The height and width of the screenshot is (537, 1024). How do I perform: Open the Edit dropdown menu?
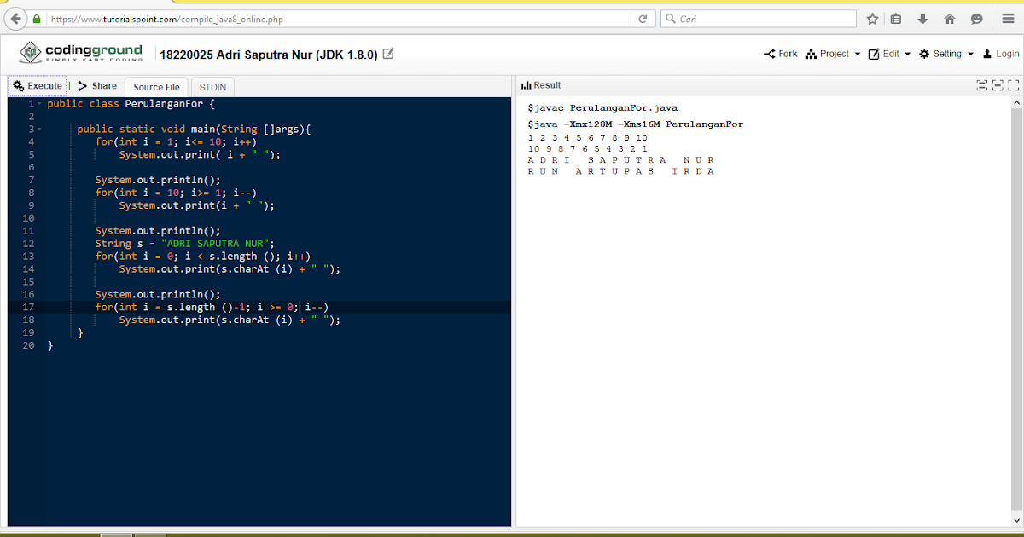tap(890, 54)
